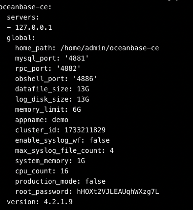Click the log_disk_size 13G value
Screen dimensions: 193x210
(83, 99)
